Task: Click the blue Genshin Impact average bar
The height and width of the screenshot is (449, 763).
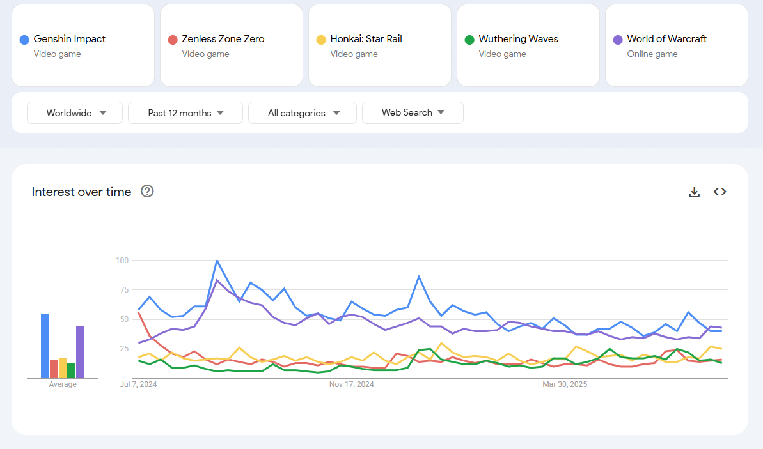Action: pyautogui.click(x=45, y=346)
